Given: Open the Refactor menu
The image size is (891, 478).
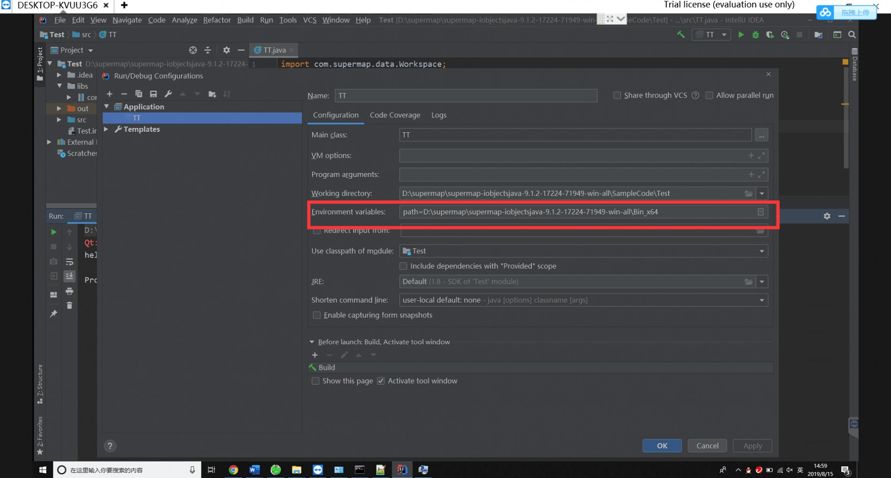Looking at the screenshot, I should pos(217,20).
